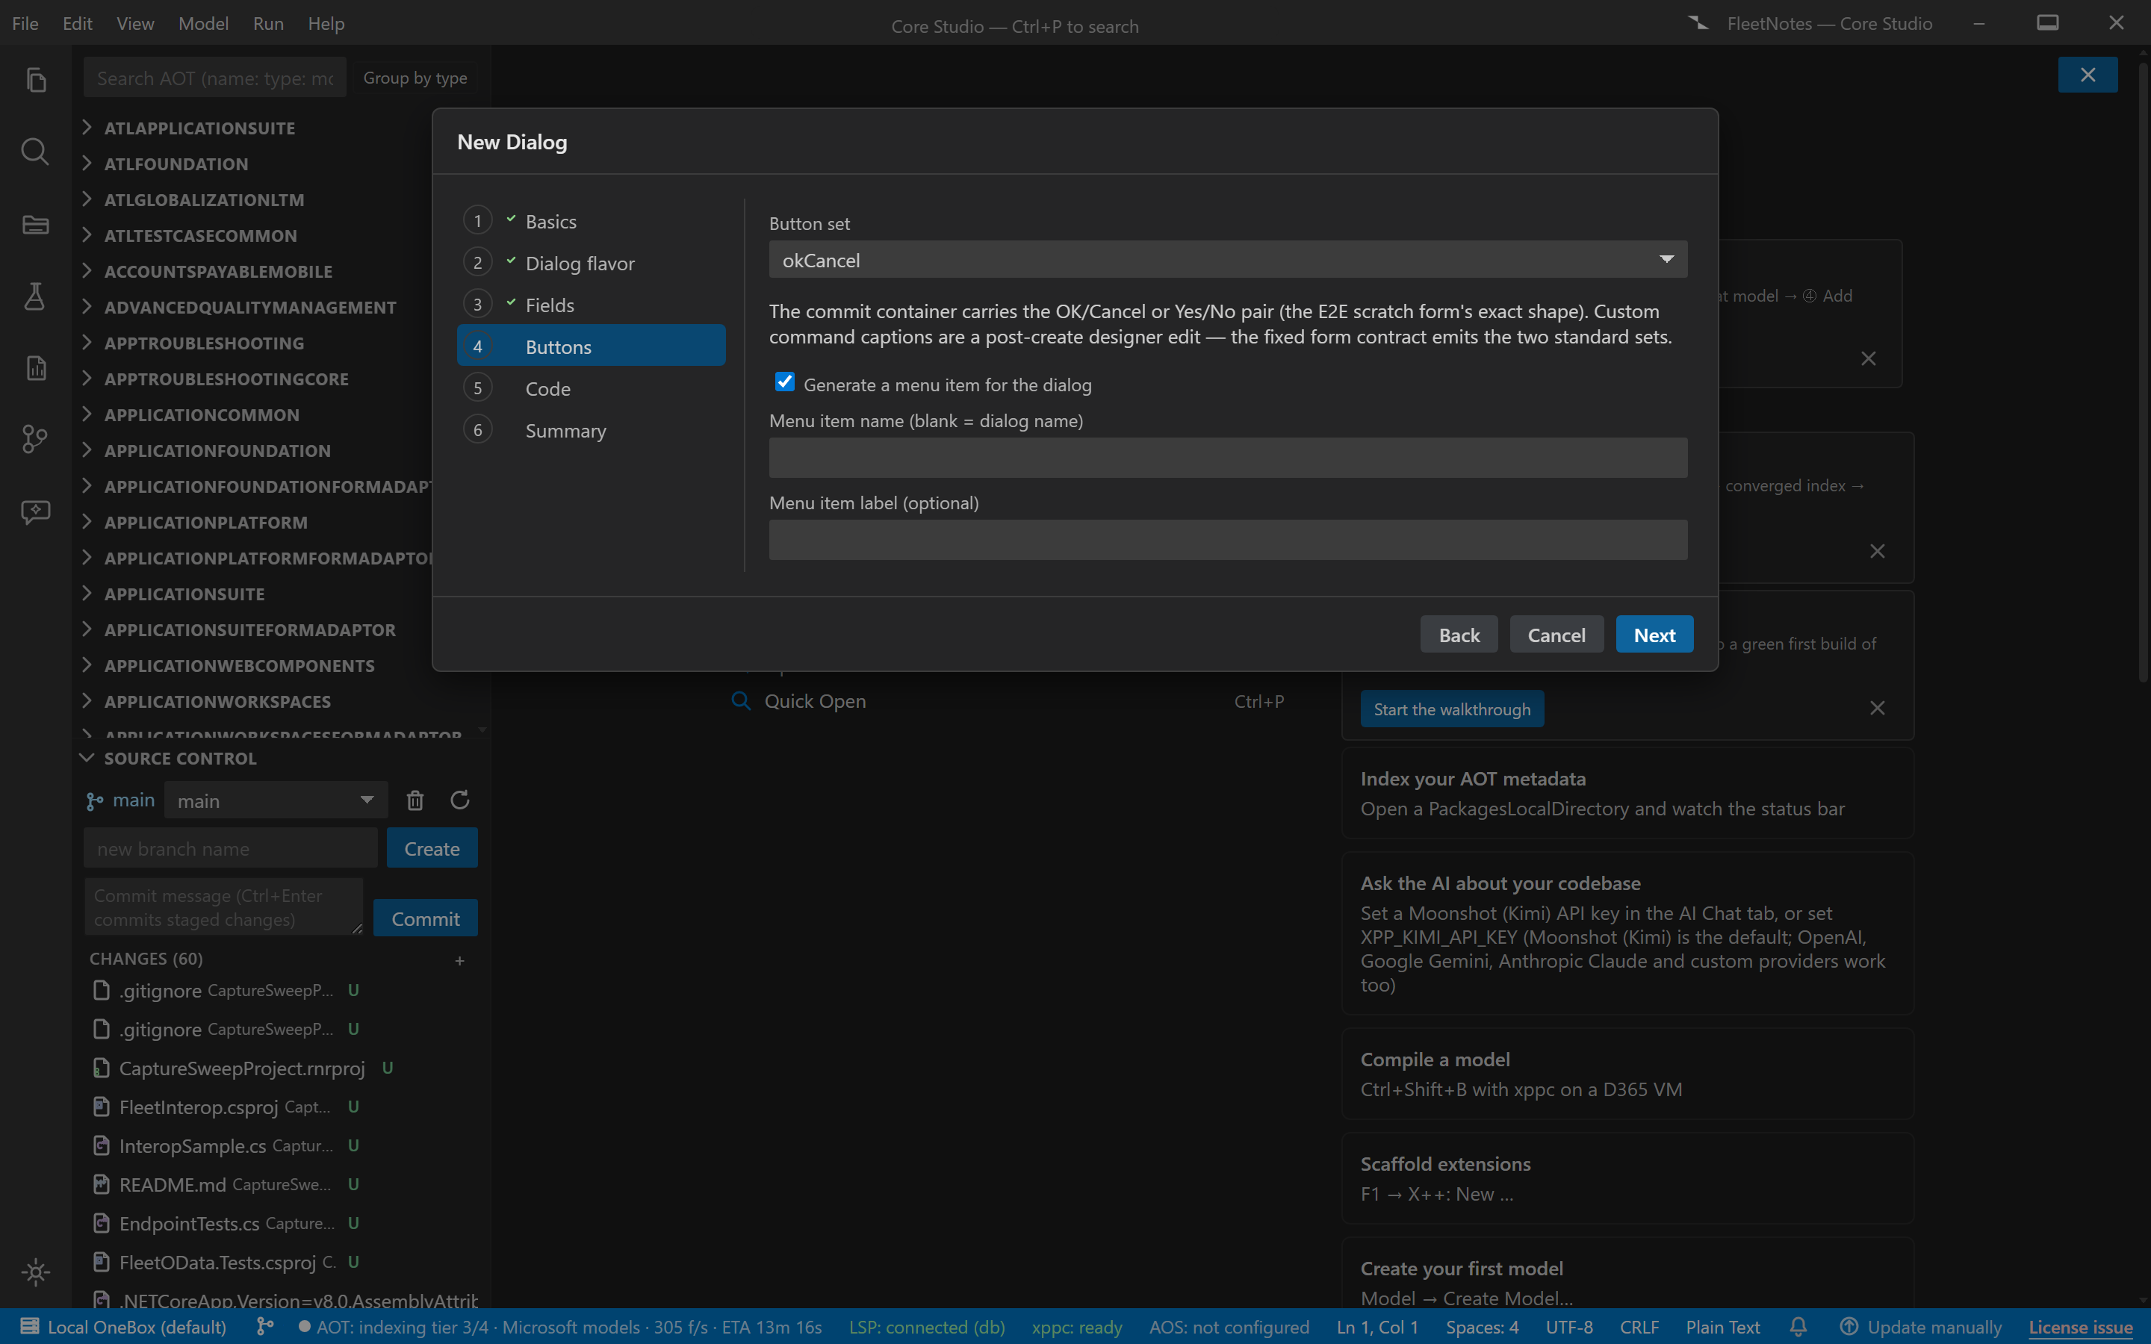Open the AI chat icon in the sidebar
This screenshot has height=1344, width=2151.
36,511
